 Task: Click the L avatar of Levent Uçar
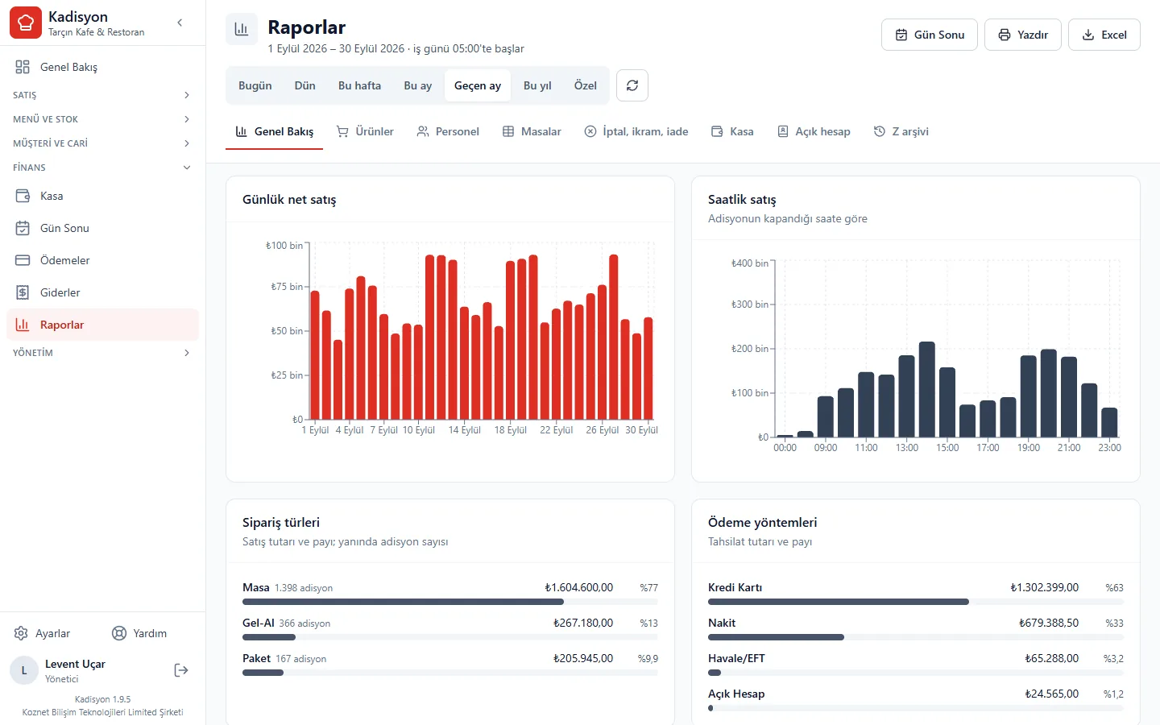click(24, 670)
